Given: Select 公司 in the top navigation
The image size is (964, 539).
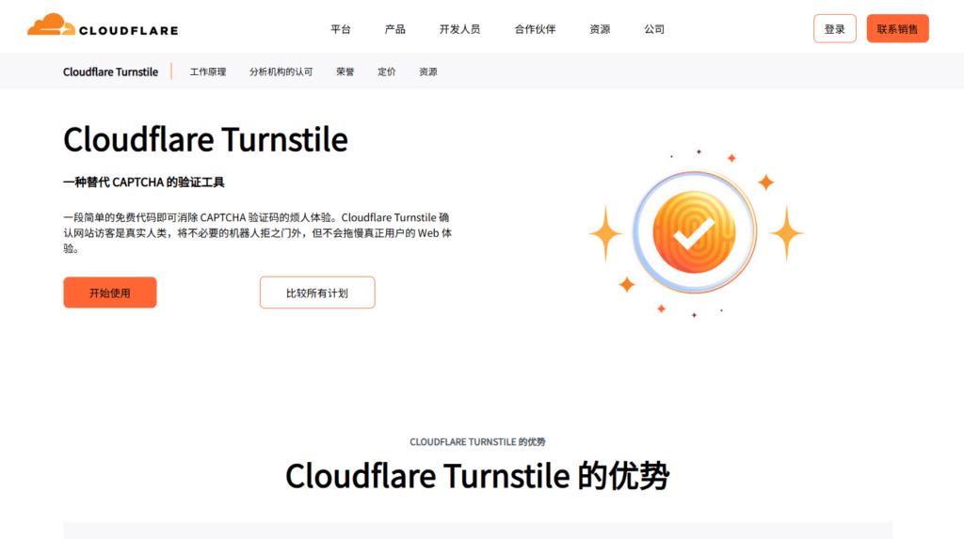Looking at the screenshot, I should pos(654,29).
